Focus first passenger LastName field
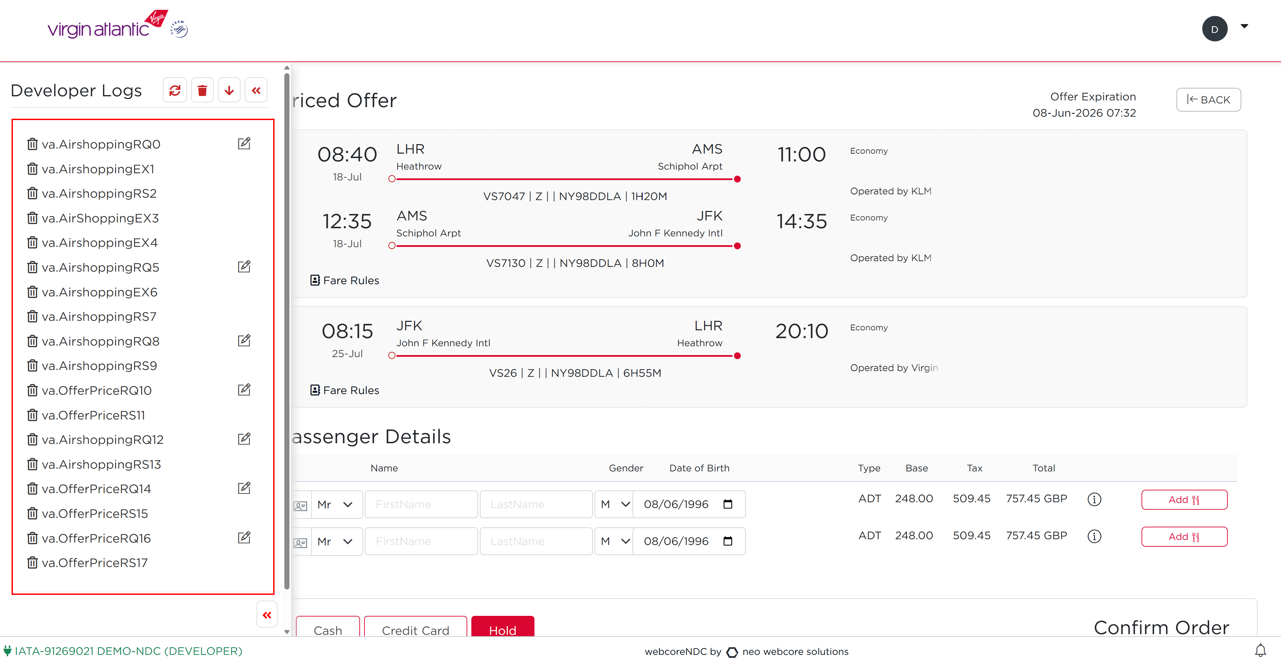Viewport: 1281px width, 663px height. click(536, 505)
